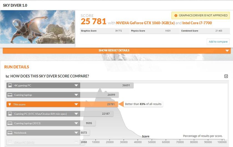
Task: Collapse the score comparison section with the arrow box
Action: [226, 76]
